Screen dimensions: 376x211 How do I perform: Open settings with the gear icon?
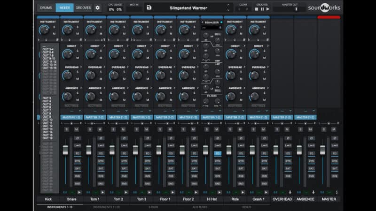pos(98,8)
